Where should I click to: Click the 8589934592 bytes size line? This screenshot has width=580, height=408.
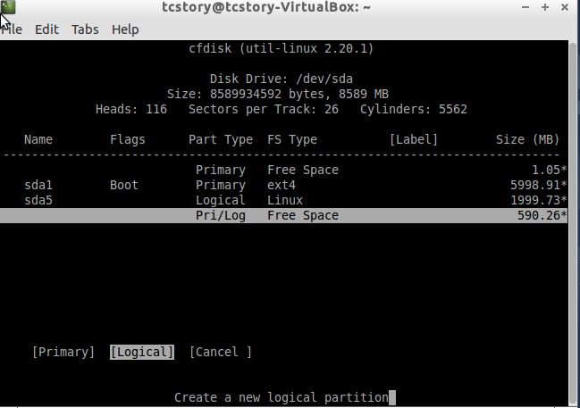[x=278, y=95]
